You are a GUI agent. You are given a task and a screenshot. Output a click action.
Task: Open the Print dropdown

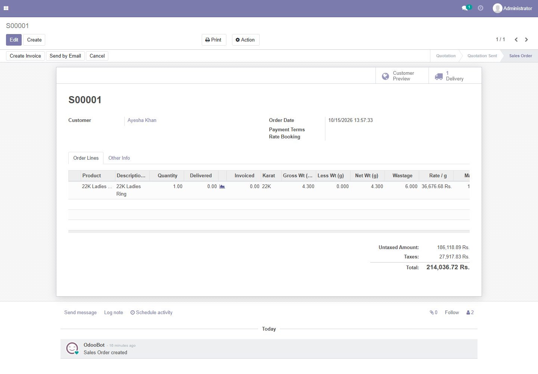(214, 40)
